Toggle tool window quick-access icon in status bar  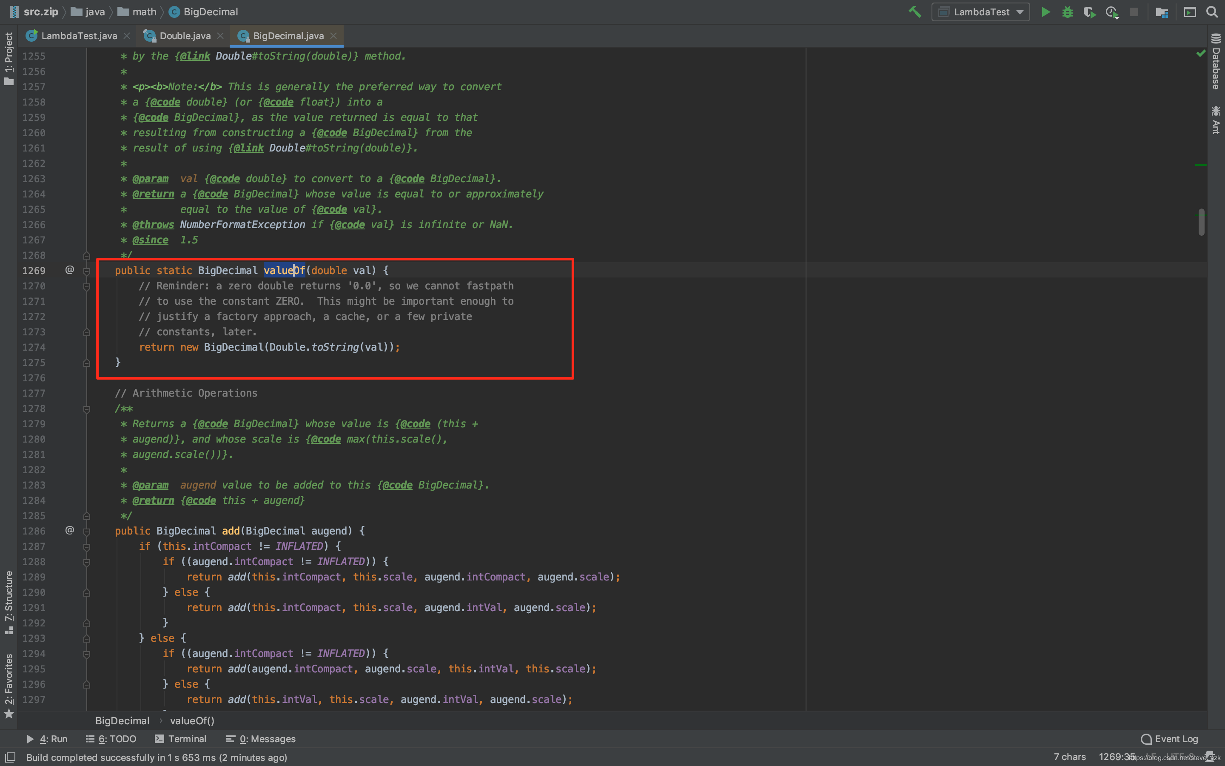click(x=10, y=757)
